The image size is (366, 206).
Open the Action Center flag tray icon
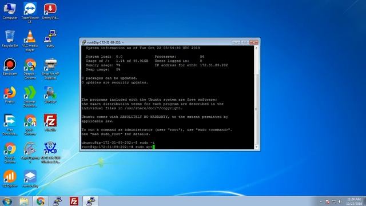[328, 201]
